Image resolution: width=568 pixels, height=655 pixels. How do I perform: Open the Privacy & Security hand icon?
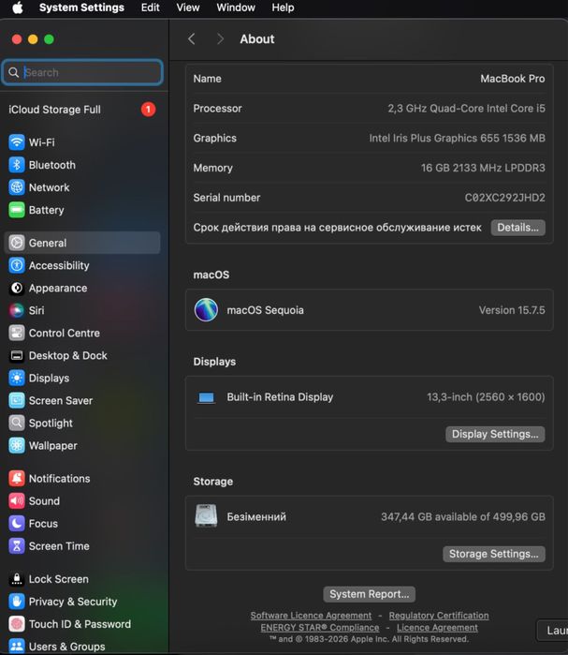point(17,602)
